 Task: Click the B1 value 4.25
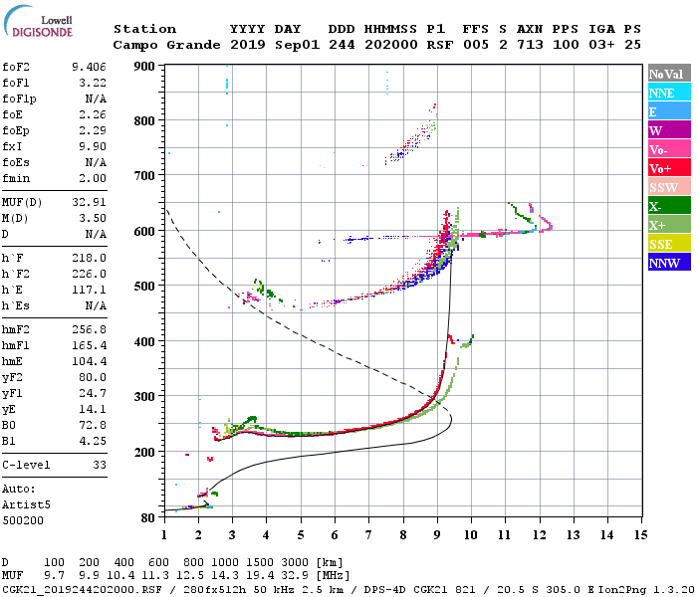[93, 442]
